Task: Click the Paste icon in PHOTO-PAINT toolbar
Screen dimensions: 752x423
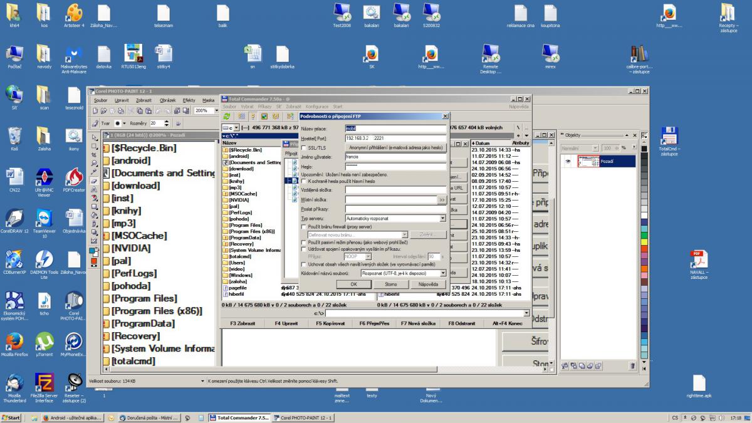Action: point(148,111)
